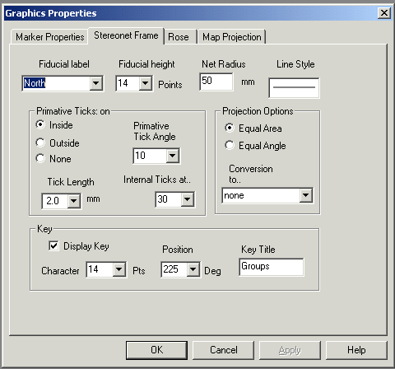Click the OK button
This screenshot has width=395, height=369.
coord(157,350)
